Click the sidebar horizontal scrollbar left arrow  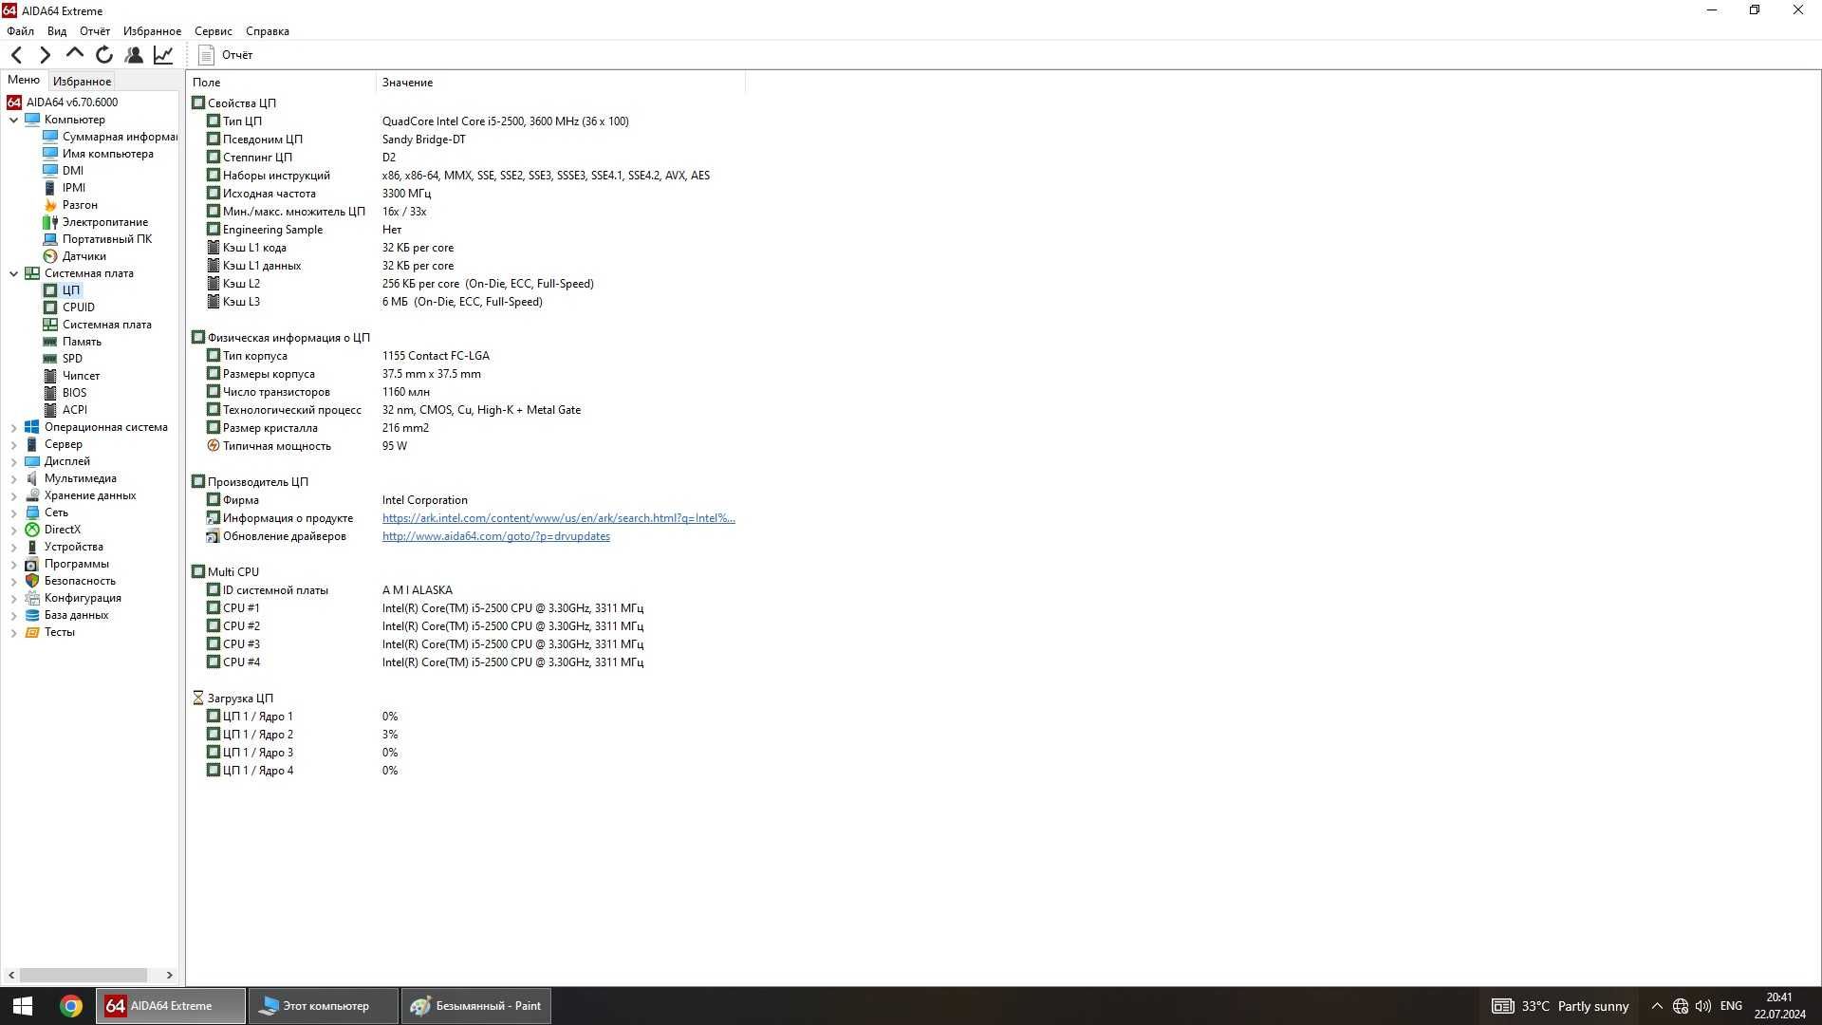11,975
